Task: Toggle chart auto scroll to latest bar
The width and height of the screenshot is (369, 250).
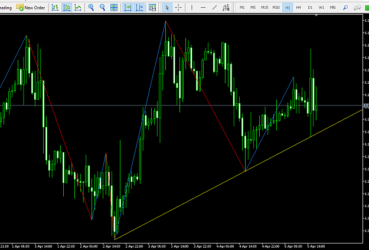Action: pos(128,8)
